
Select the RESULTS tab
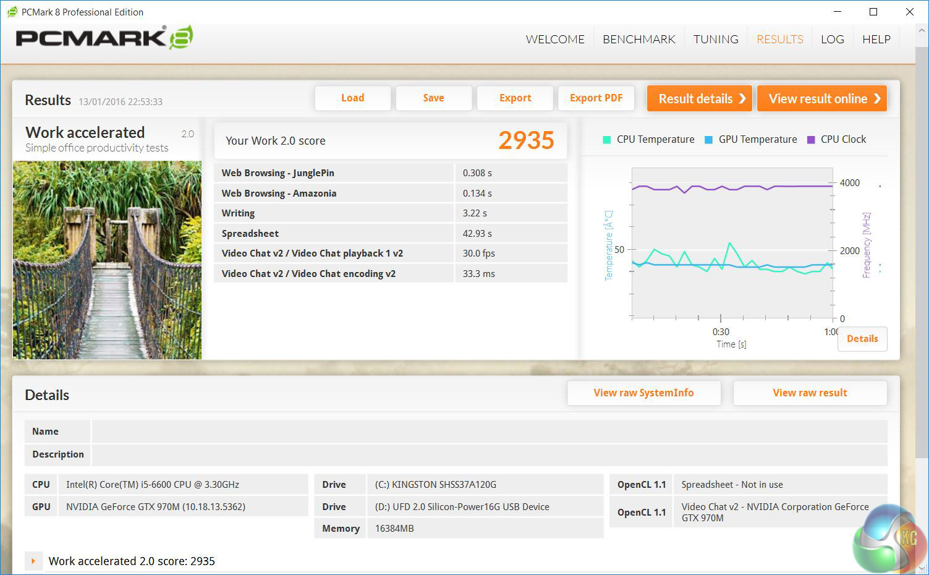click(779, 39)
